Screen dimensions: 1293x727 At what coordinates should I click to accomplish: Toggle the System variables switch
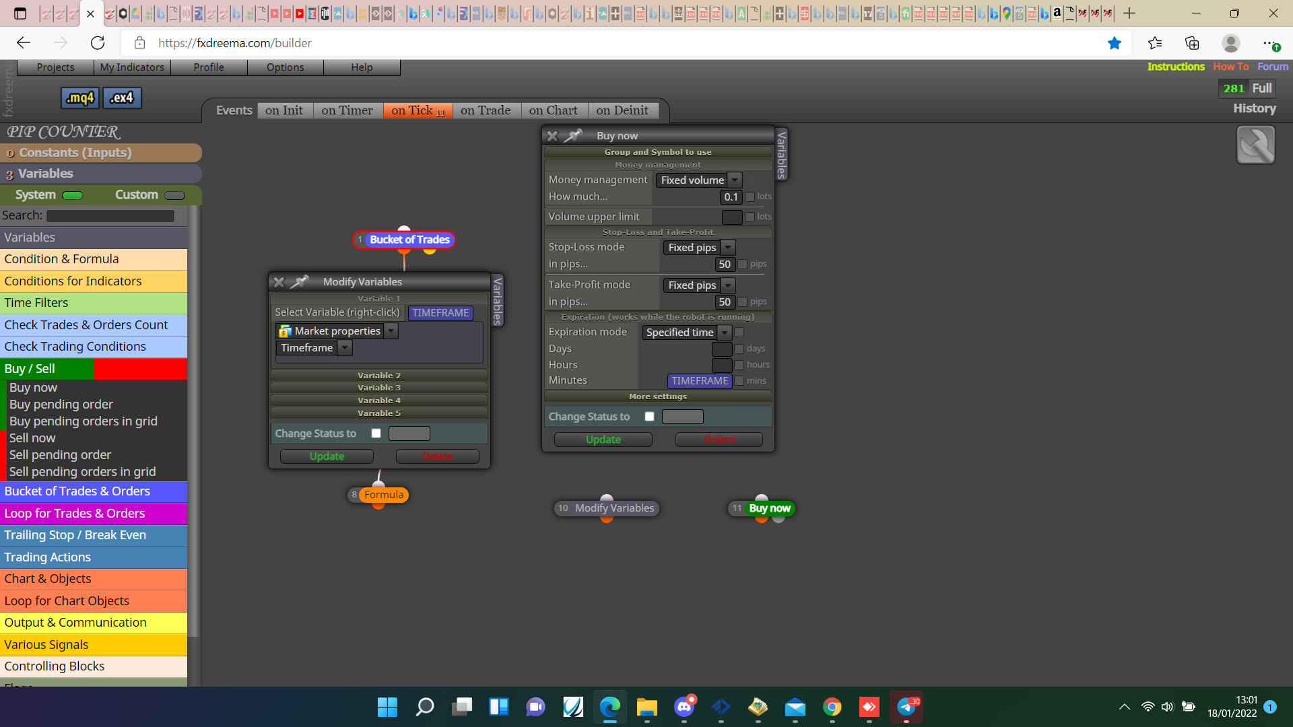click(72, 196)
